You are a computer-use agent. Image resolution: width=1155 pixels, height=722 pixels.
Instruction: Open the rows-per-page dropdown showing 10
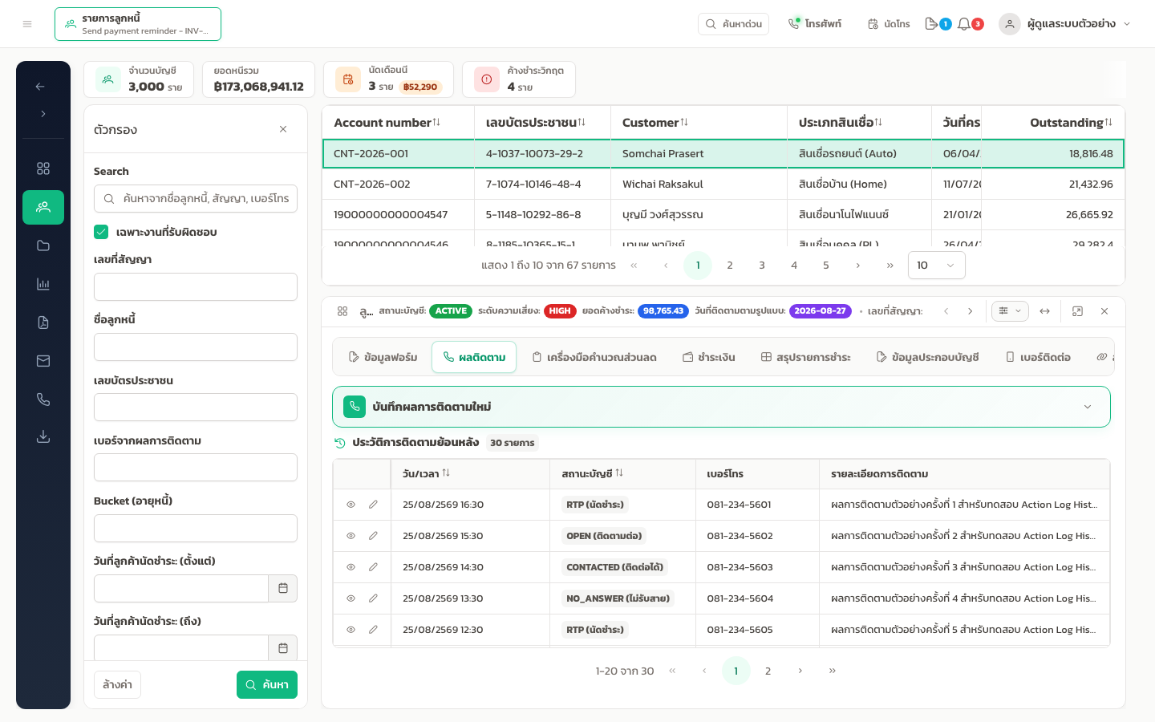(936, 266)
